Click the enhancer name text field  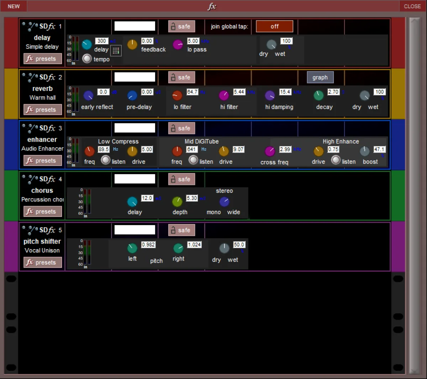(x=135, y=128)
